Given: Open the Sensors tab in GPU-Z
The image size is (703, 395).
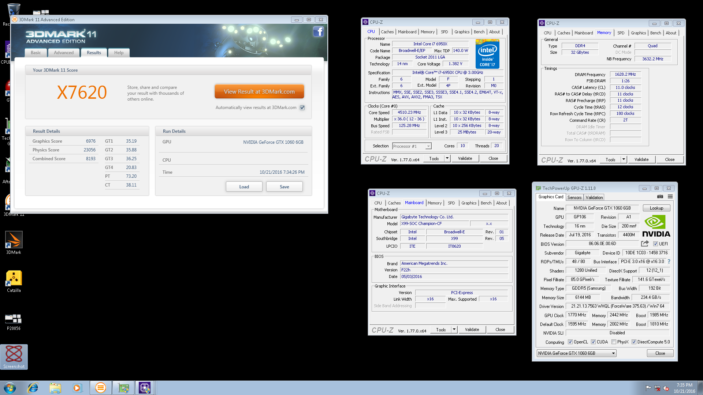Looking at the screenshot, I should (x=574, y=197).
